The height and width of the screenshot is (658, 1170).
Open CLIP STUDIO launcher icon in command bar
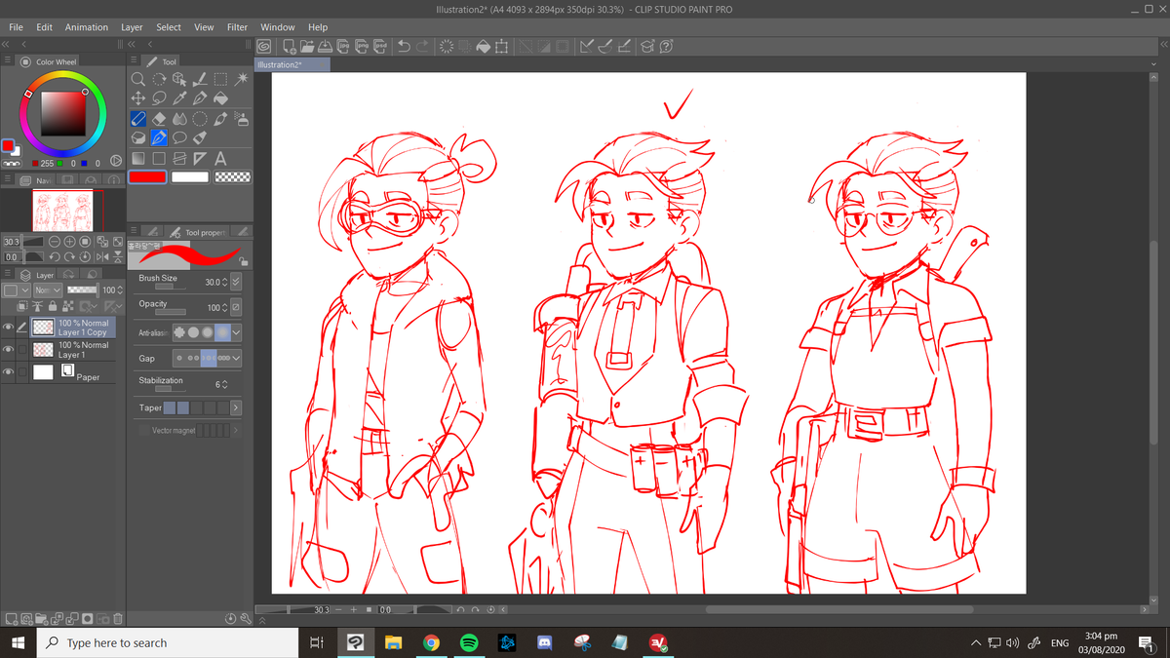pos(264,46)
